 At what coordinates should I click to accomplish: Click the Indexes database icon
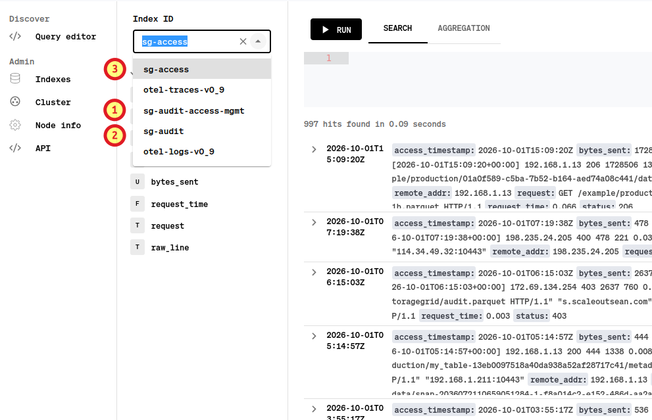pyautogui.click(x=15, y=78)
